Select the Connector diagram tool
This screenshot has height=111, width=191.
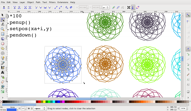3,92
